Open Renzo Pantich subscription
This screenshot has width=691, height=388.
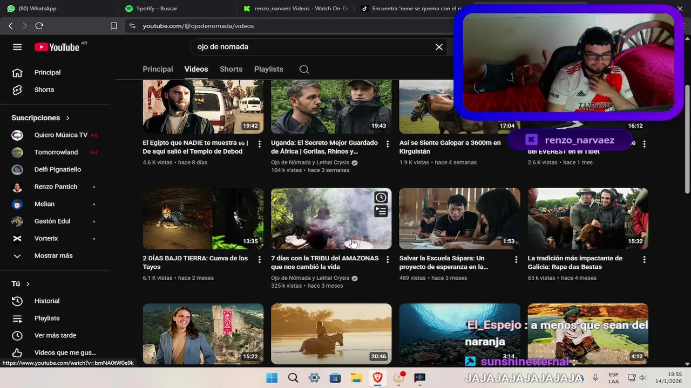(55, 186)
